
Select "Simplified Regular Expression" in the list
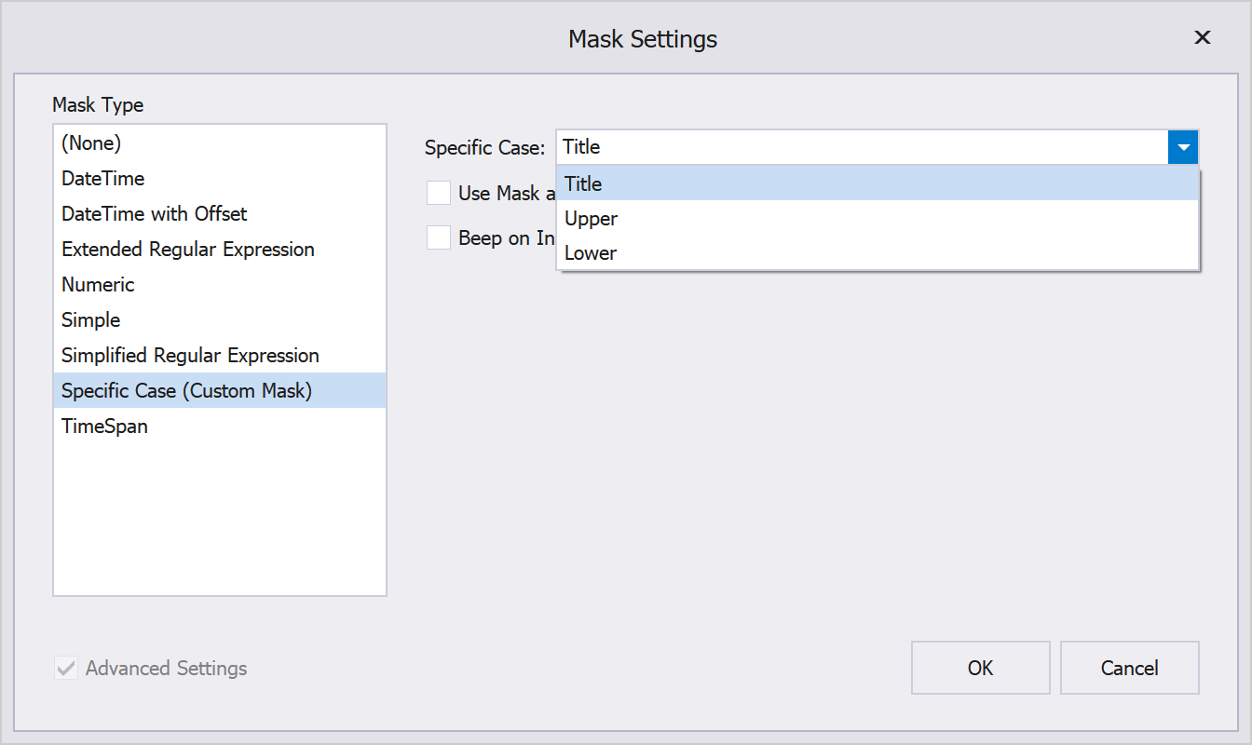click(190, 355)
